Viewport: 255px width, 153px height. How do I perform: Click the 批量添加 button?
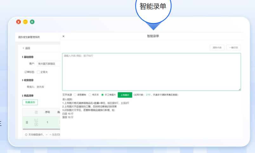pyautogui.click(x=30, y=102)
